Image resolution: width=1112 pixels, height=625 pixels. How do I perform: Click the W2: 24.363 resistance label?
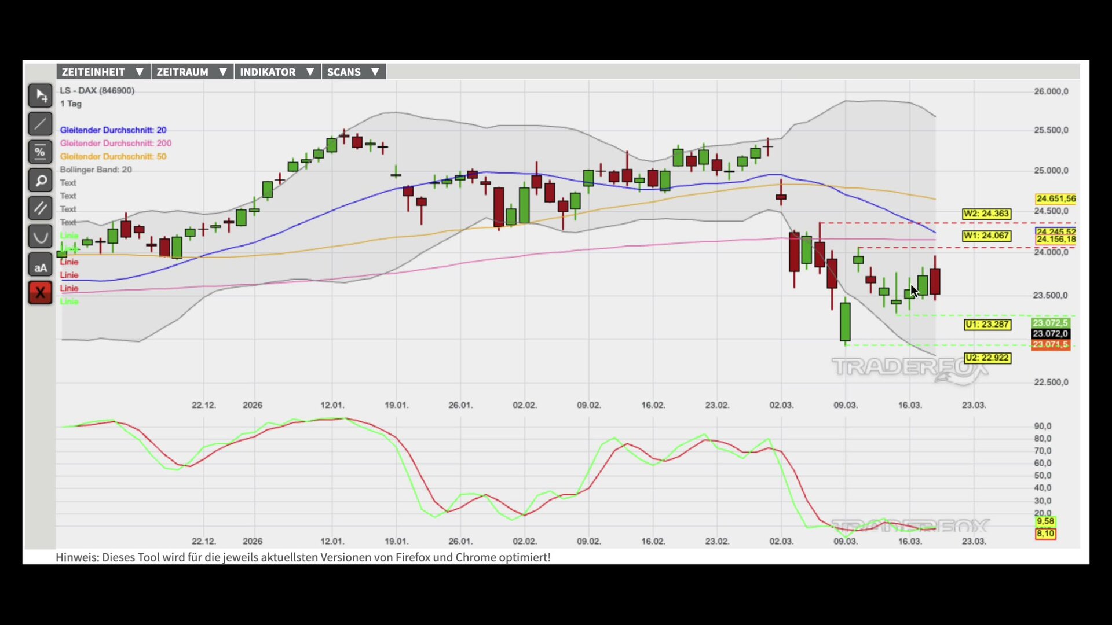tap(986, 214)
